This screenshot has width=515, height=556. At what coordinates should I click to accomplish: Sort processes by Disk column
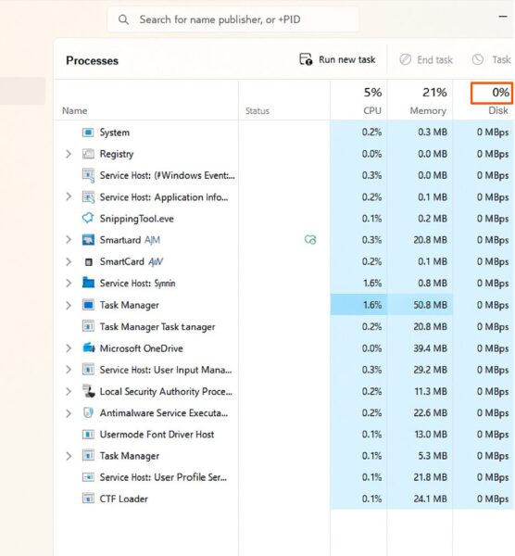click(x=498, y=110)
